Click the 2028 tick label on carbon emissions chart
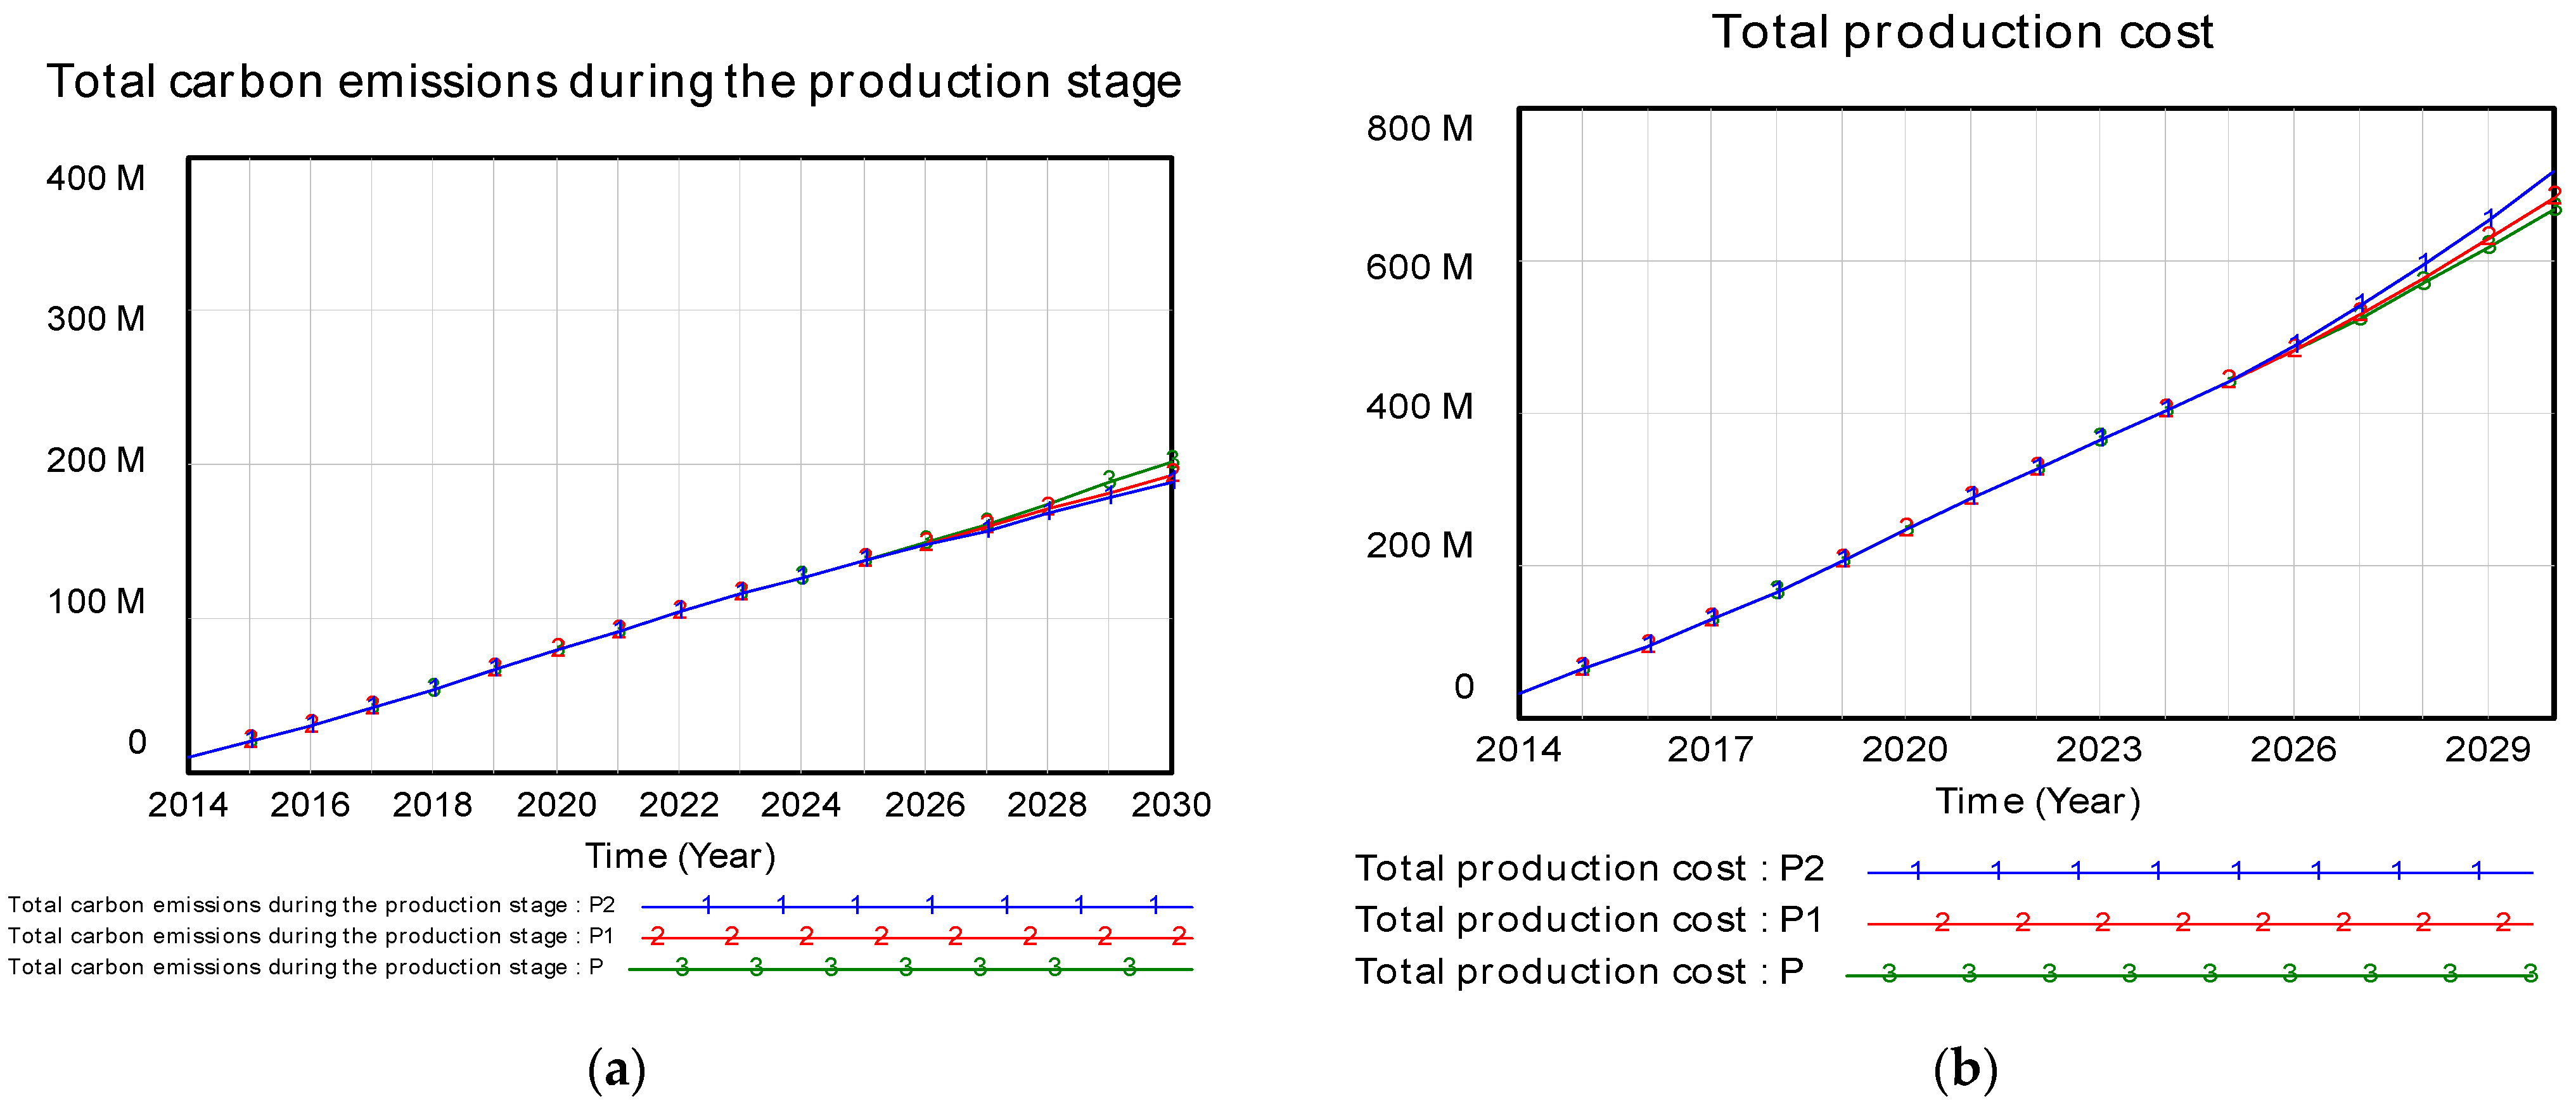This screenshot has width=2576, height=1113. click(x=1047, y=805)
